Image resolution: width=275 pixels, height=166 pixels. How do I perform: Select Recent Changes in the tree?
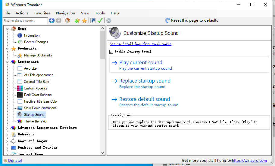pyautogui.click(x=36, y=42)
